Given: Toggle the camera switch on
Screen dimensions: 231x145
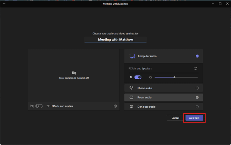Looking at the screenshot, I should (39, 106).
